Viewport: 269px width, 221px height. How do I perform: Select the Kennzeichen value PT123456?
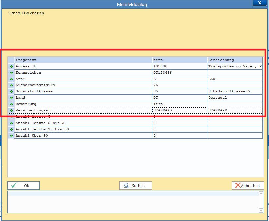pos(180,73)
